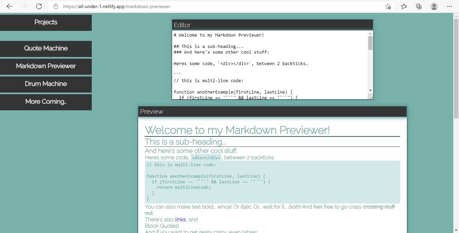The height and width of the screenshot is (233, 459).
Task: Click the 'Welcome to my Markdown Previewer!' heading
Action: (237, 130)
